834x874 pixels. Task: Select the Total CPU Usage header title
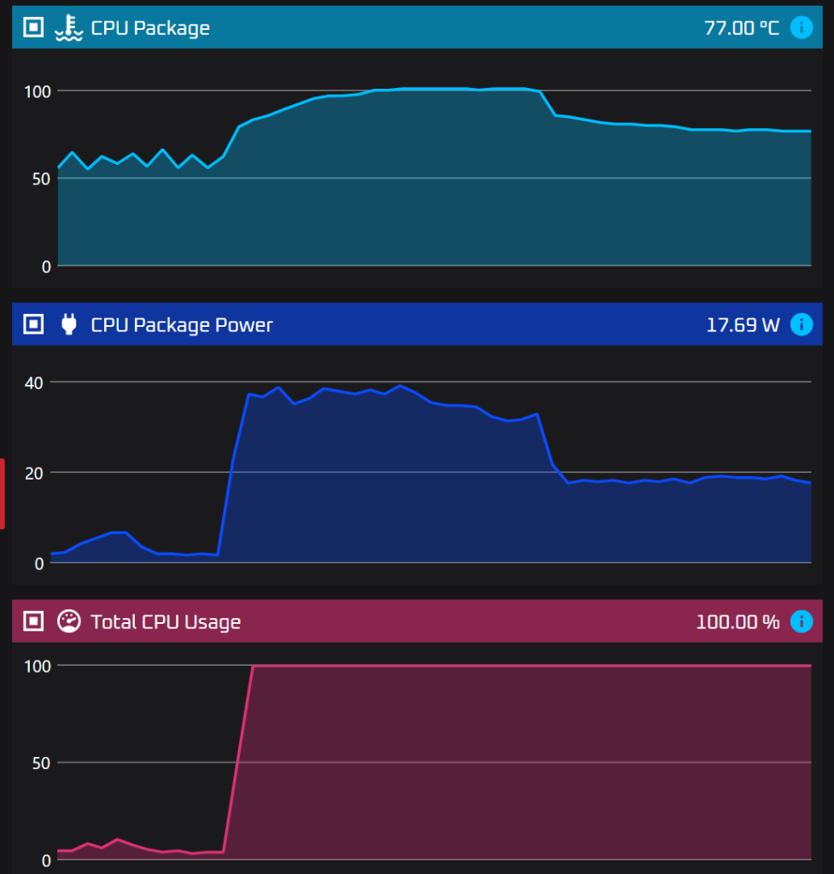pos(166,621)
